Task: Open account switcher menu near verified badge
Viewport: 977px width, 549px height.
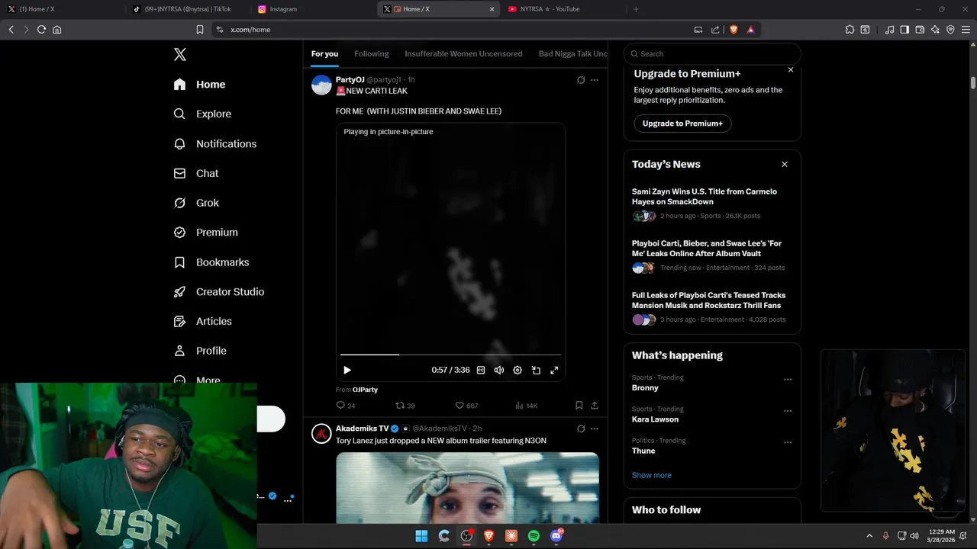Action: (289, 499)
